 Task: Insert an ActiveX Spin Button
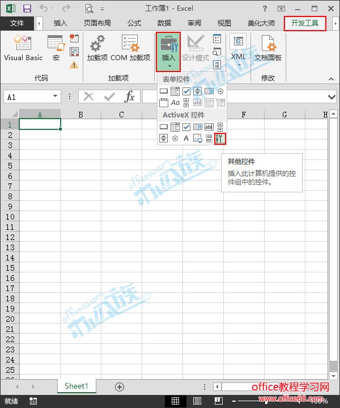click(x=164, y=138)
